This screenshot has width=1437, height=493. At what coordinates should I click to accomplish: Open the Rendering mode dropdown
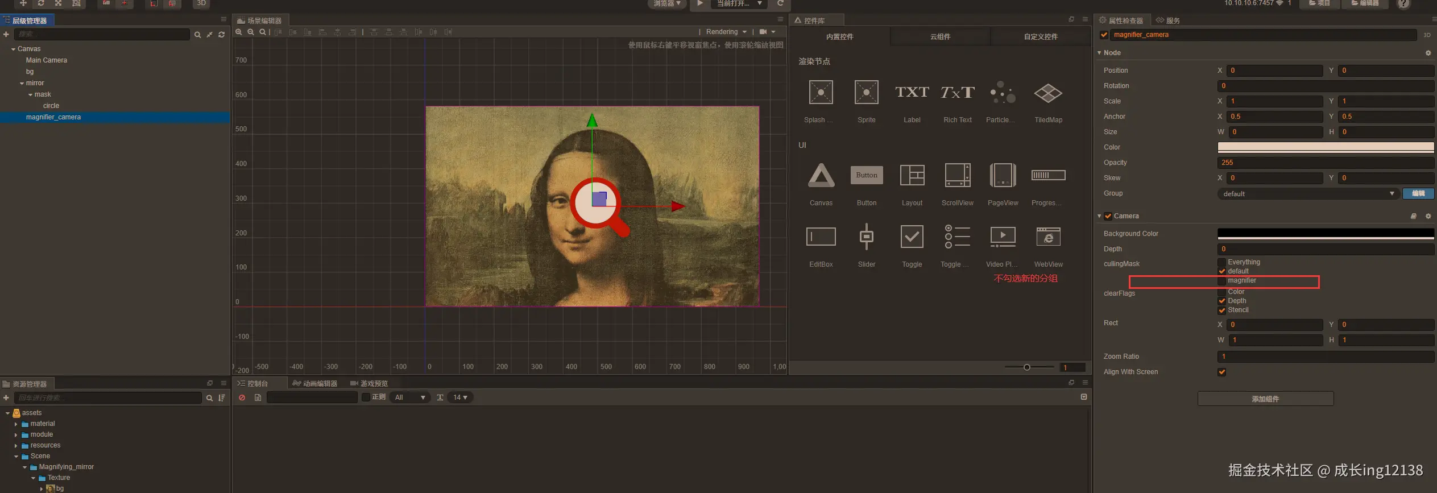(726, 32)
